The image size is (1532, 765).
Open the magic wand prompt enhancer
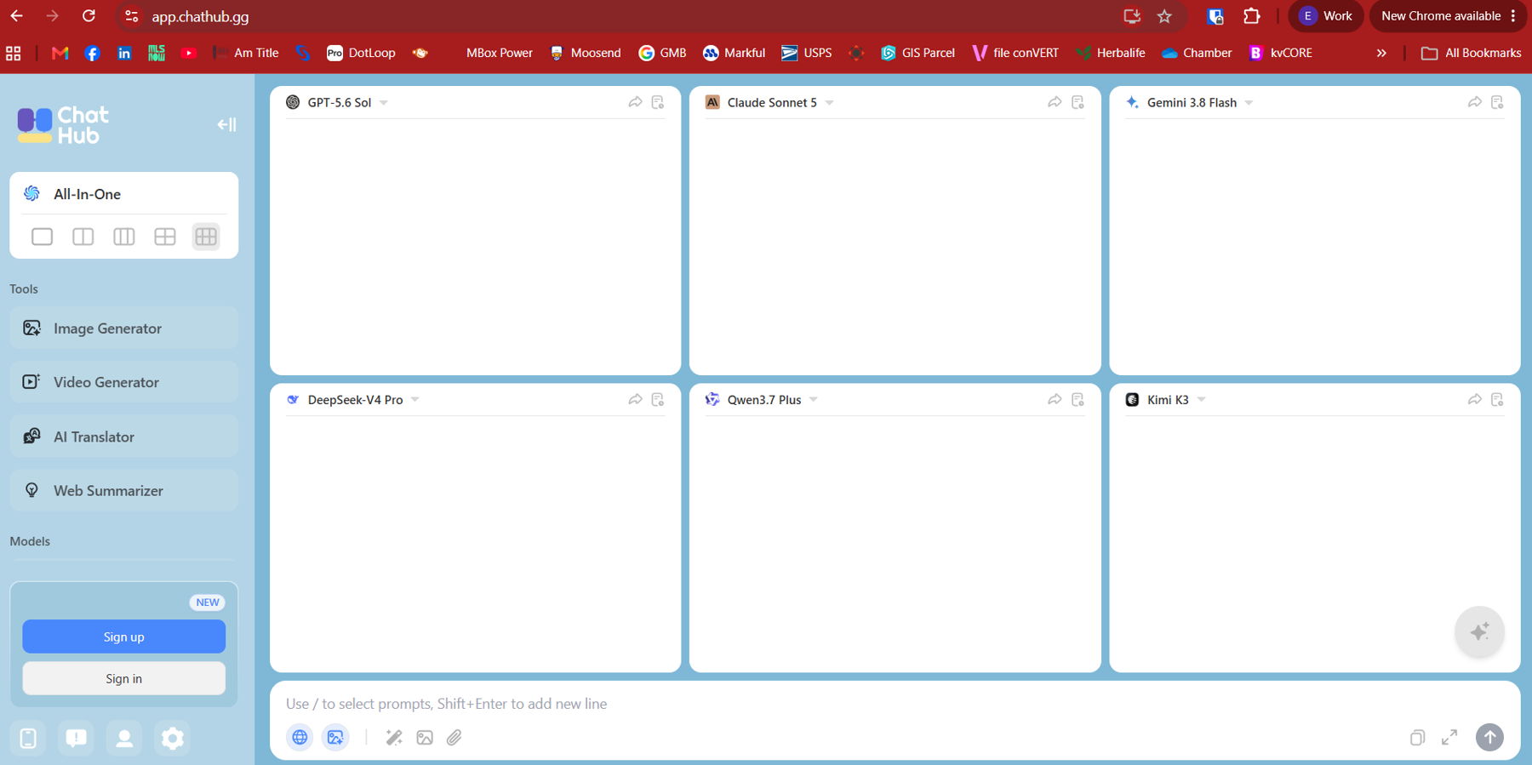(393, 738)
